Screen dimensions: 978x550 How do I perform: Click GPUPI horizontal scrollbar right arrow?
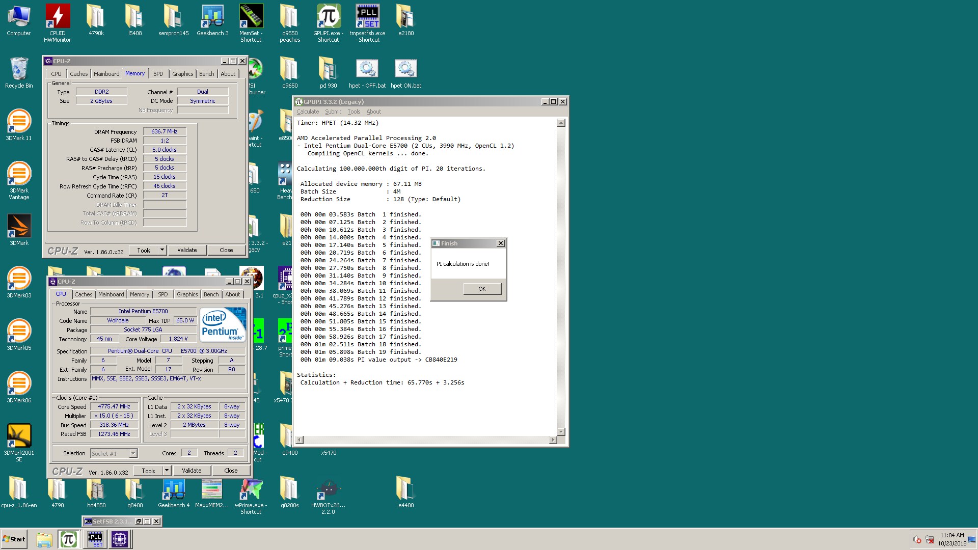pos(553,440)
